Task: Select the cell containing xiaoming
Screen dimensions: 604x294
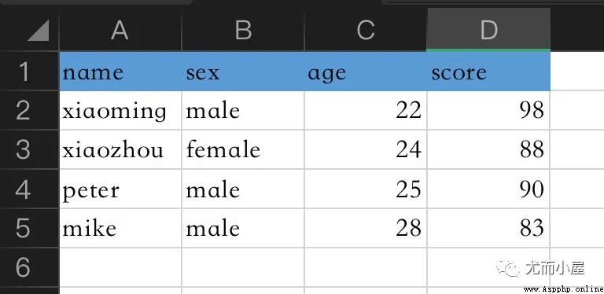Action: 120,110
